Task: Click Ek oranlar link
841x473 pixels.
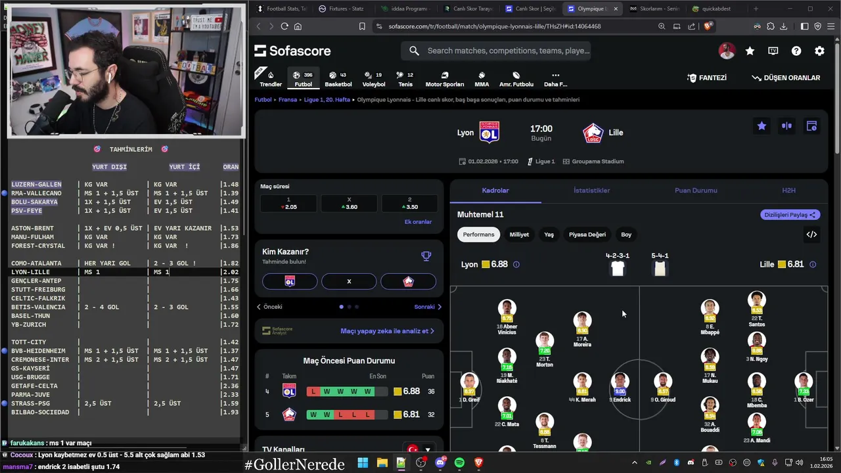Action: pos(418,222)
